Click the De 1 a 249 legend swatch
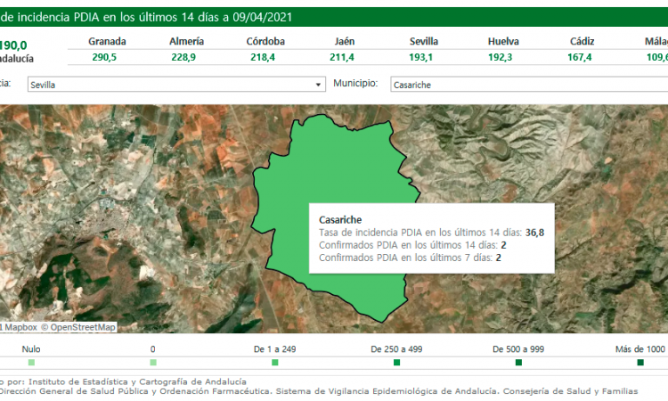This screenshot has height=401, width=668. 275,363
